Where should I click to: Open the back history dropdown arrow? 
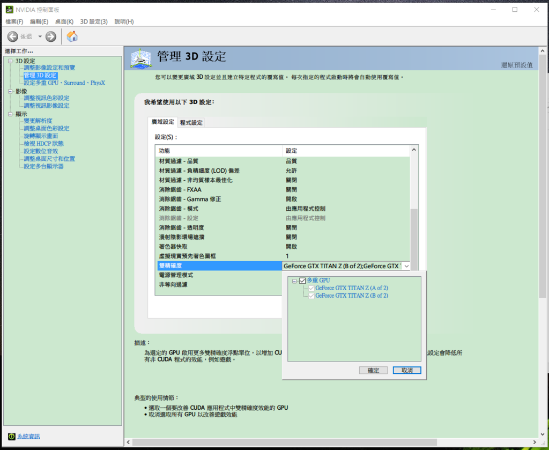[40, 36]
